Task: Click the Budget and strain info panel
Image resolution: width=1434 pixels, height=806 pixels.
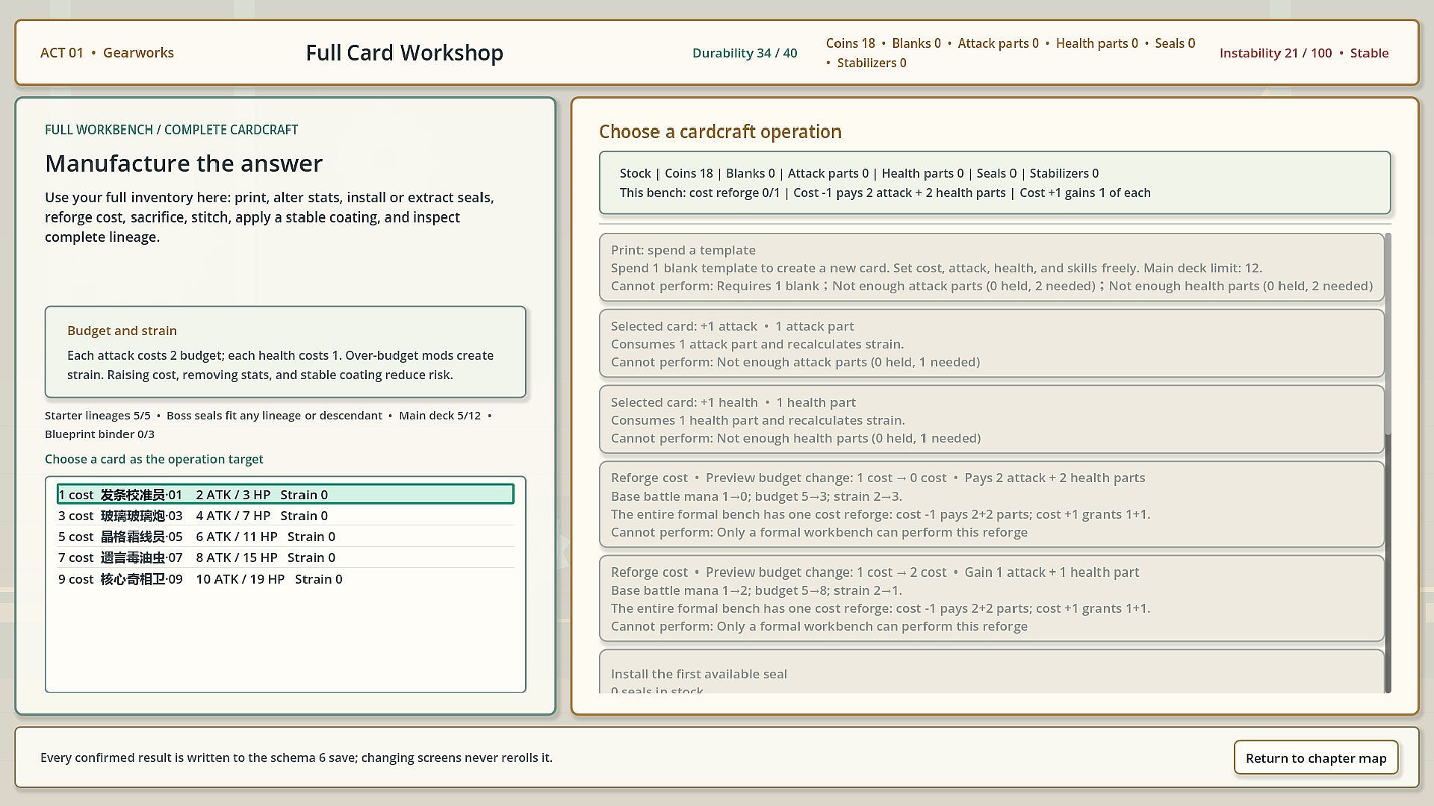Action: point(285,352)
